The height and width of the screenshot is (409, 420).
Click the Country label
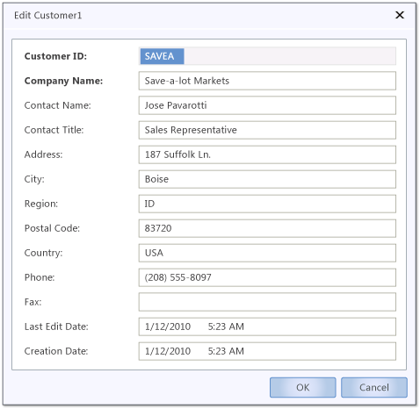click(43, 253)
